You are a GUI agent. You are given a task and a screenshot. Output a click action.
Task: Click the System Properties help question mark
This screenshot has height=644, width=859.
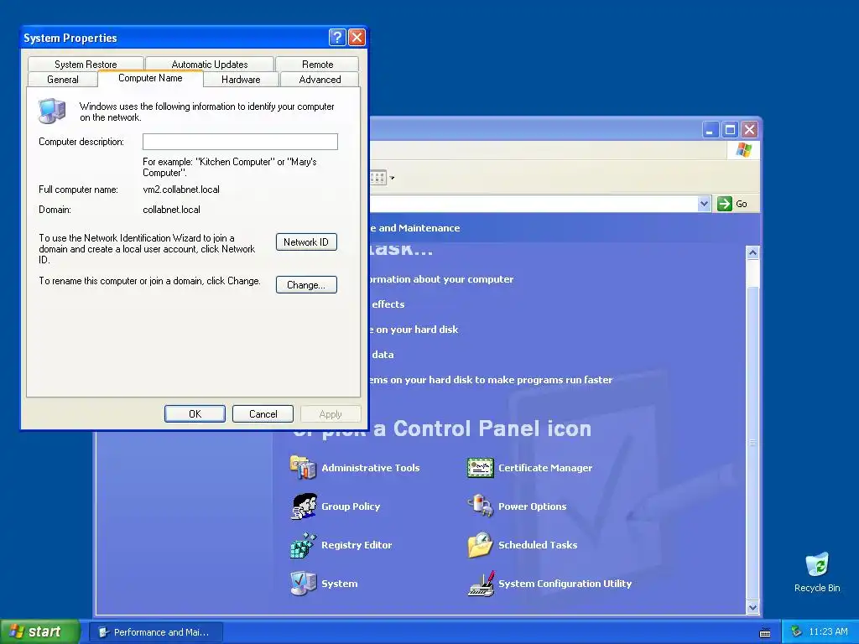[x=337, y=37]
